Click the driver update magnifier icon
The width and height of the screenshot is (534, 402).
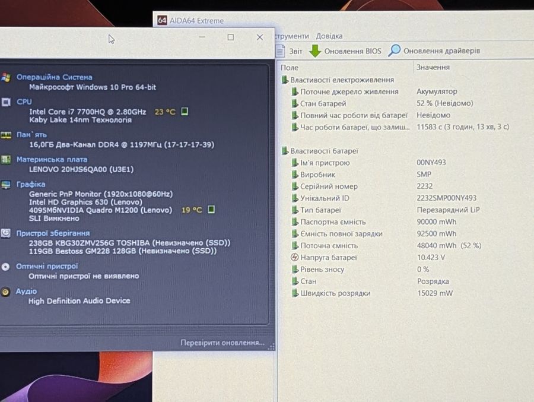[x=395, y=50]
